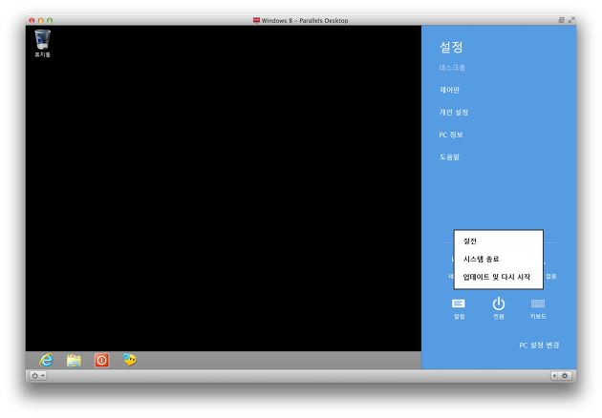Launch Internet Explorer from the taskbar

tap(46, 360)
